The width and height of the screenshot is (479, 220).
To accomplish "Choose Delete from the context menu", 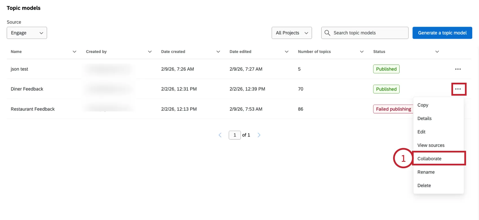I will (424, 185).
